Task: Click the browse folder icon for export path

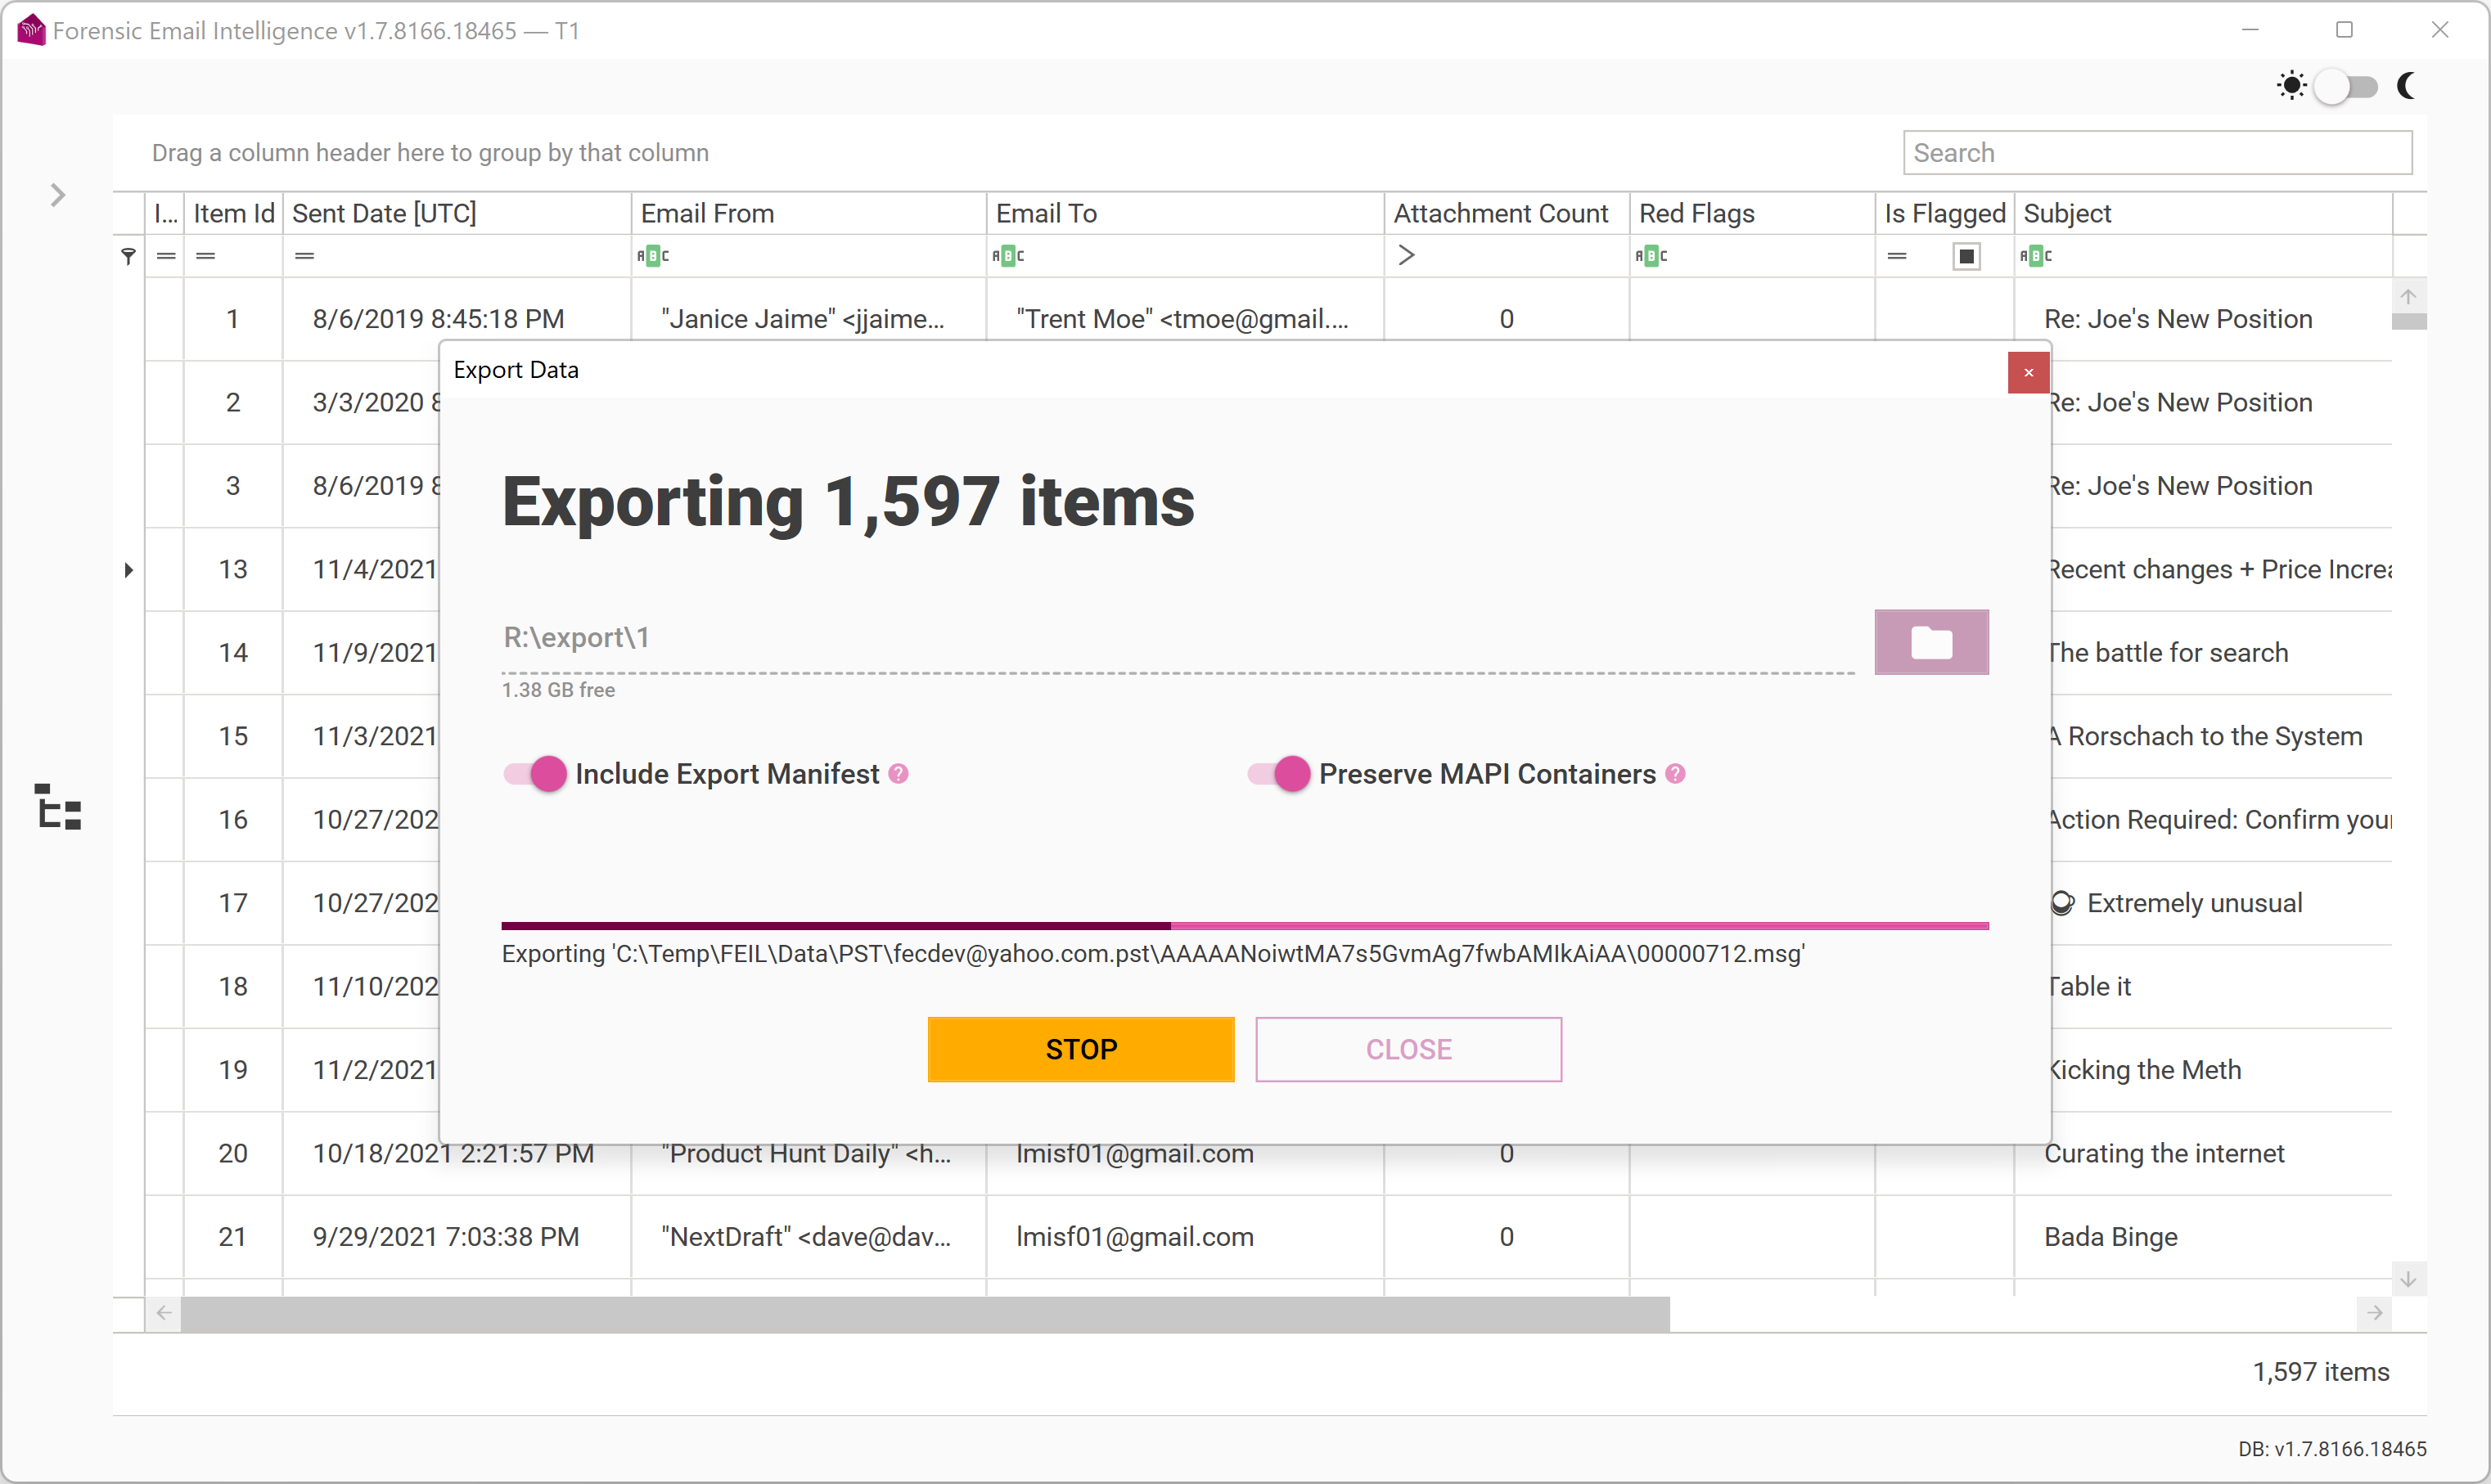Action: [1930, 642]
